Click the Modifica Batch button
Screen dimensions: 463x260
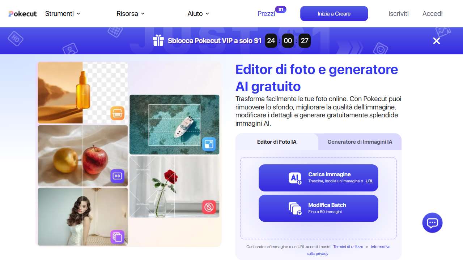click(318, 208)
